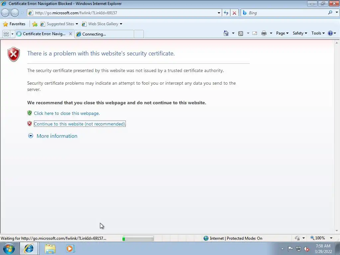Click the Home toolbar icon
The width and height of the screenshot is (340, 255).
(226, 33)
